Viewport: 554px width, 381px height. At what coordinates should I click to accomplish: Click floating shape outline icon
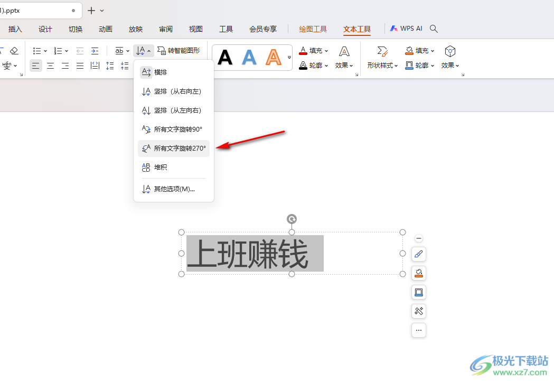click(x=419, y=292)
